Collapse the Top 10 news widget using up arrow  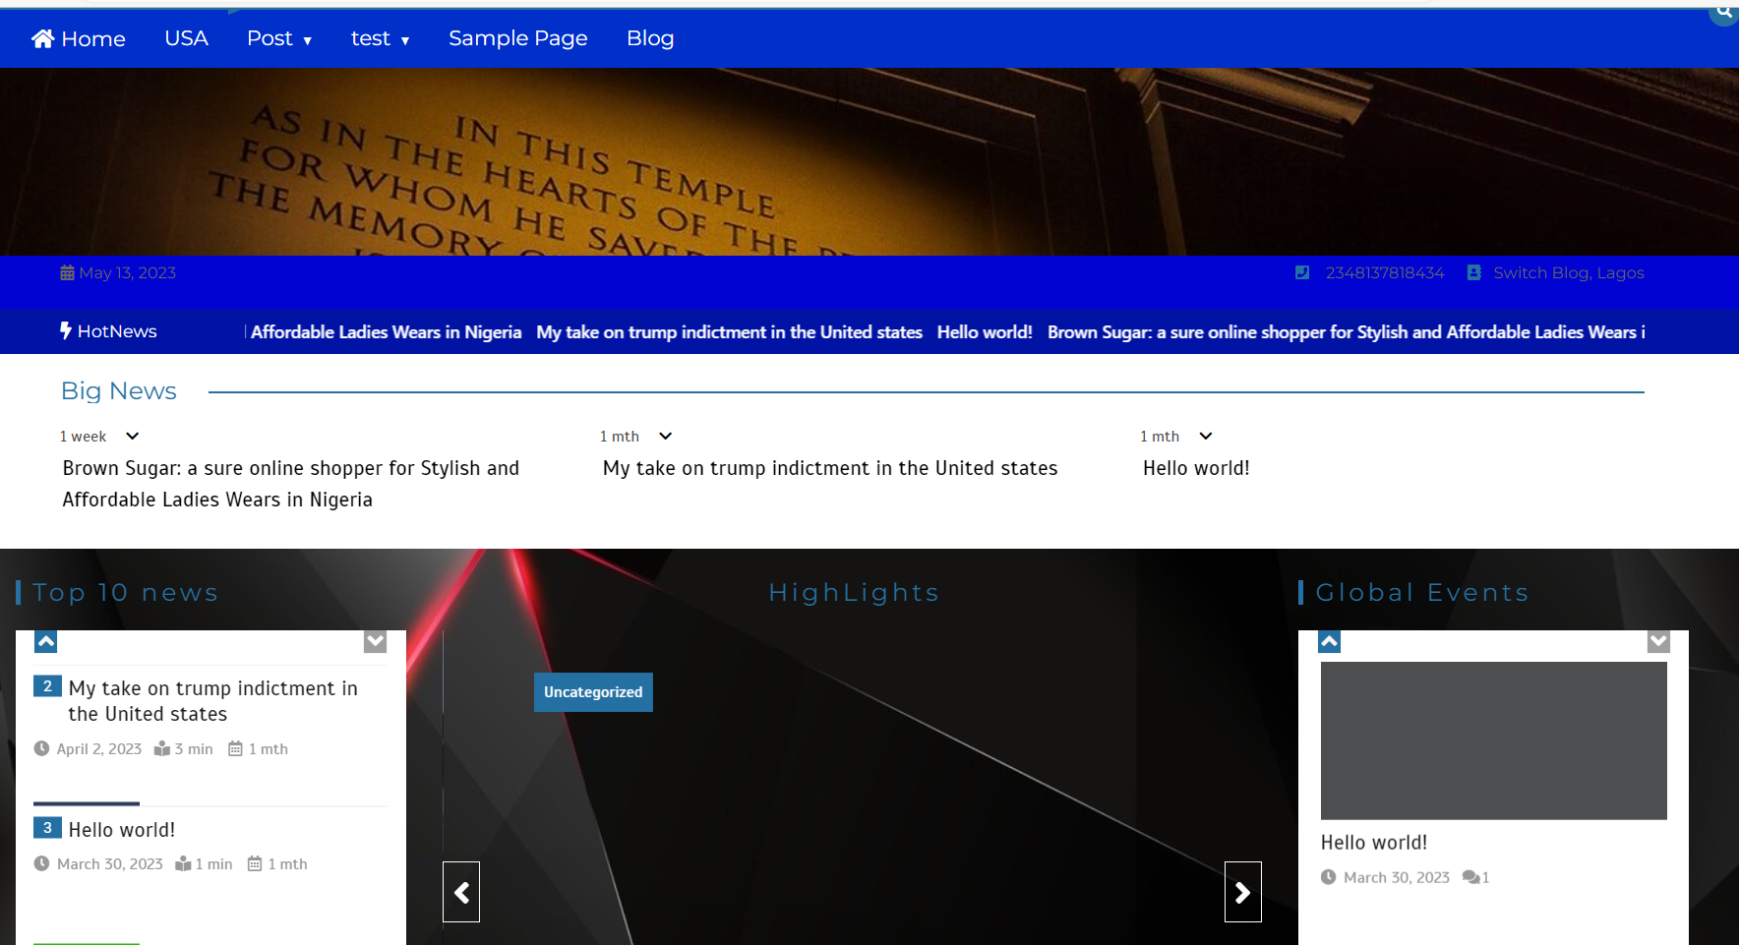click(45, 640)
